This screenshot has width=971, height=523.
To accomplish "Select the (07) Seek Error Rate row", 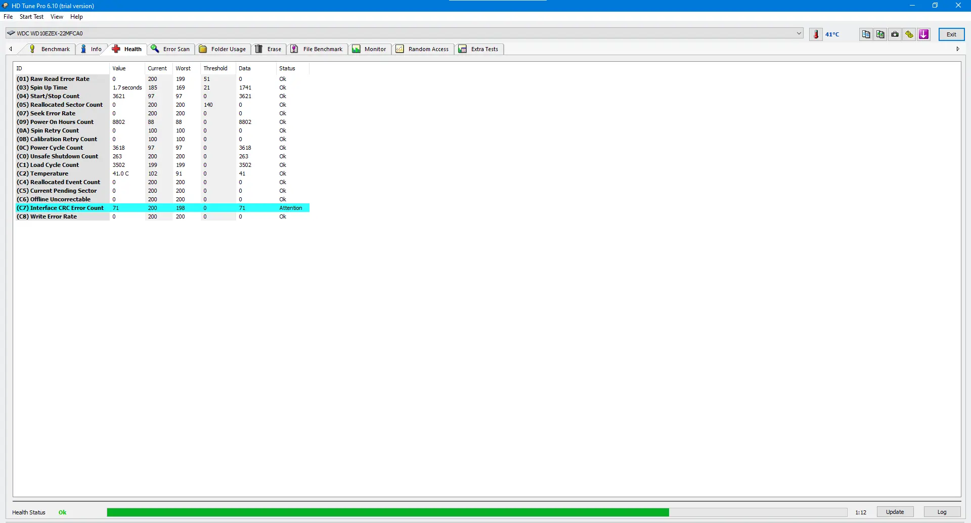I will click(162, 113).
